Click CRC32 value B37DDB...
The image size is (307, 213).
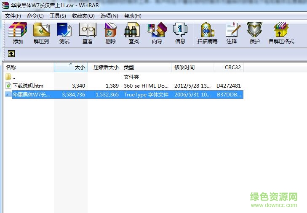pyautogui.click(x=229, y=95)
